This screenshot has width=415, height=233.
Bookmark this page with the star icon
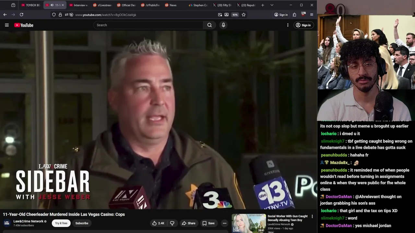tap(243, 15)
